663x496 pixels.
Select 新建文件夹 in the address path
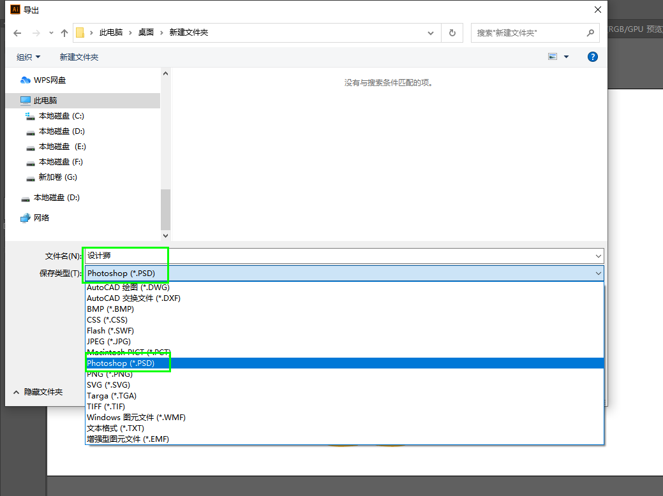coord(189,33)
